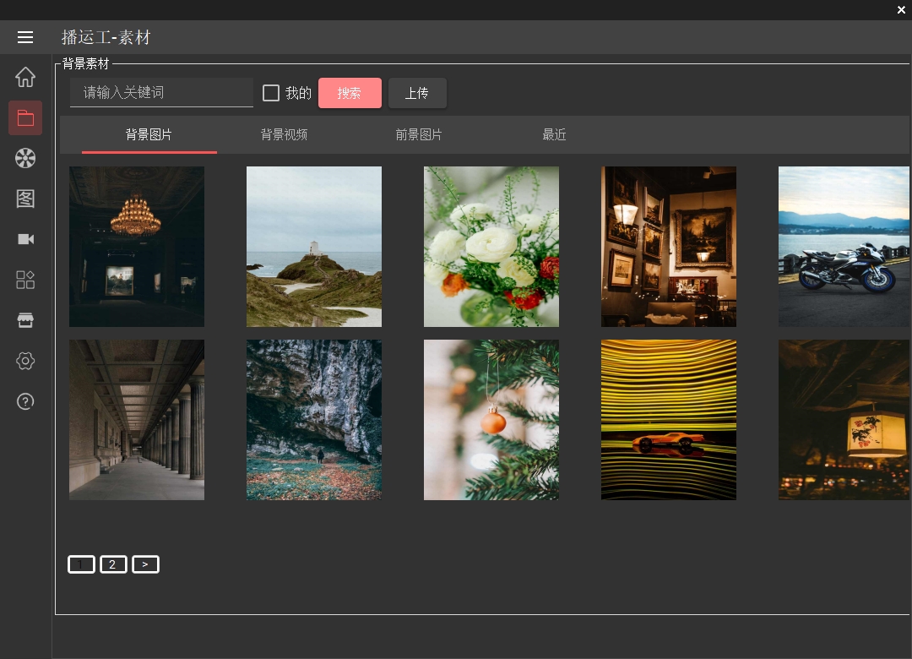This screenshot has width=912, height=659.
Task: Click the 上传 button
Action: point(417,93)
